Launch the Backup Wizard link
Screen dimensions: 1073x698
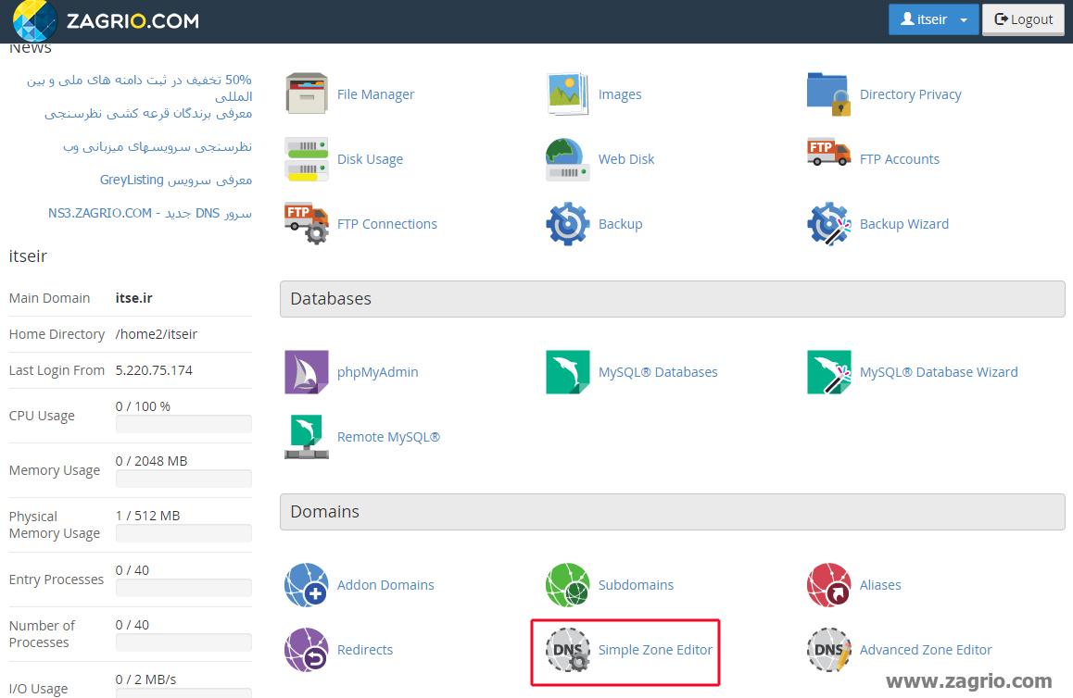[904, 224]
